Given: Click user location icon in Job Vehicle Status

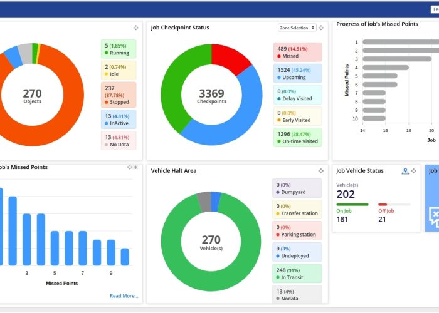Looking at the screenshot, I should tap(405, 171).
